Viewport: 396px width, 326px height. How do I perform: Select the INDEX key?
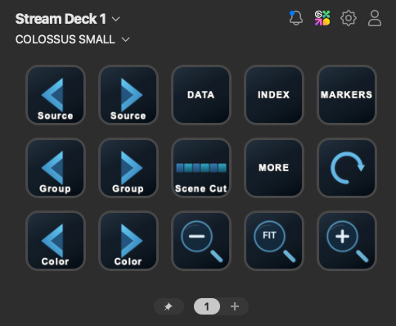click(274, 95)
